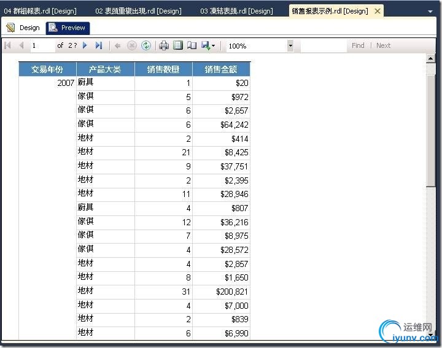Select the $1,650 amount cell

coord(221,278)
